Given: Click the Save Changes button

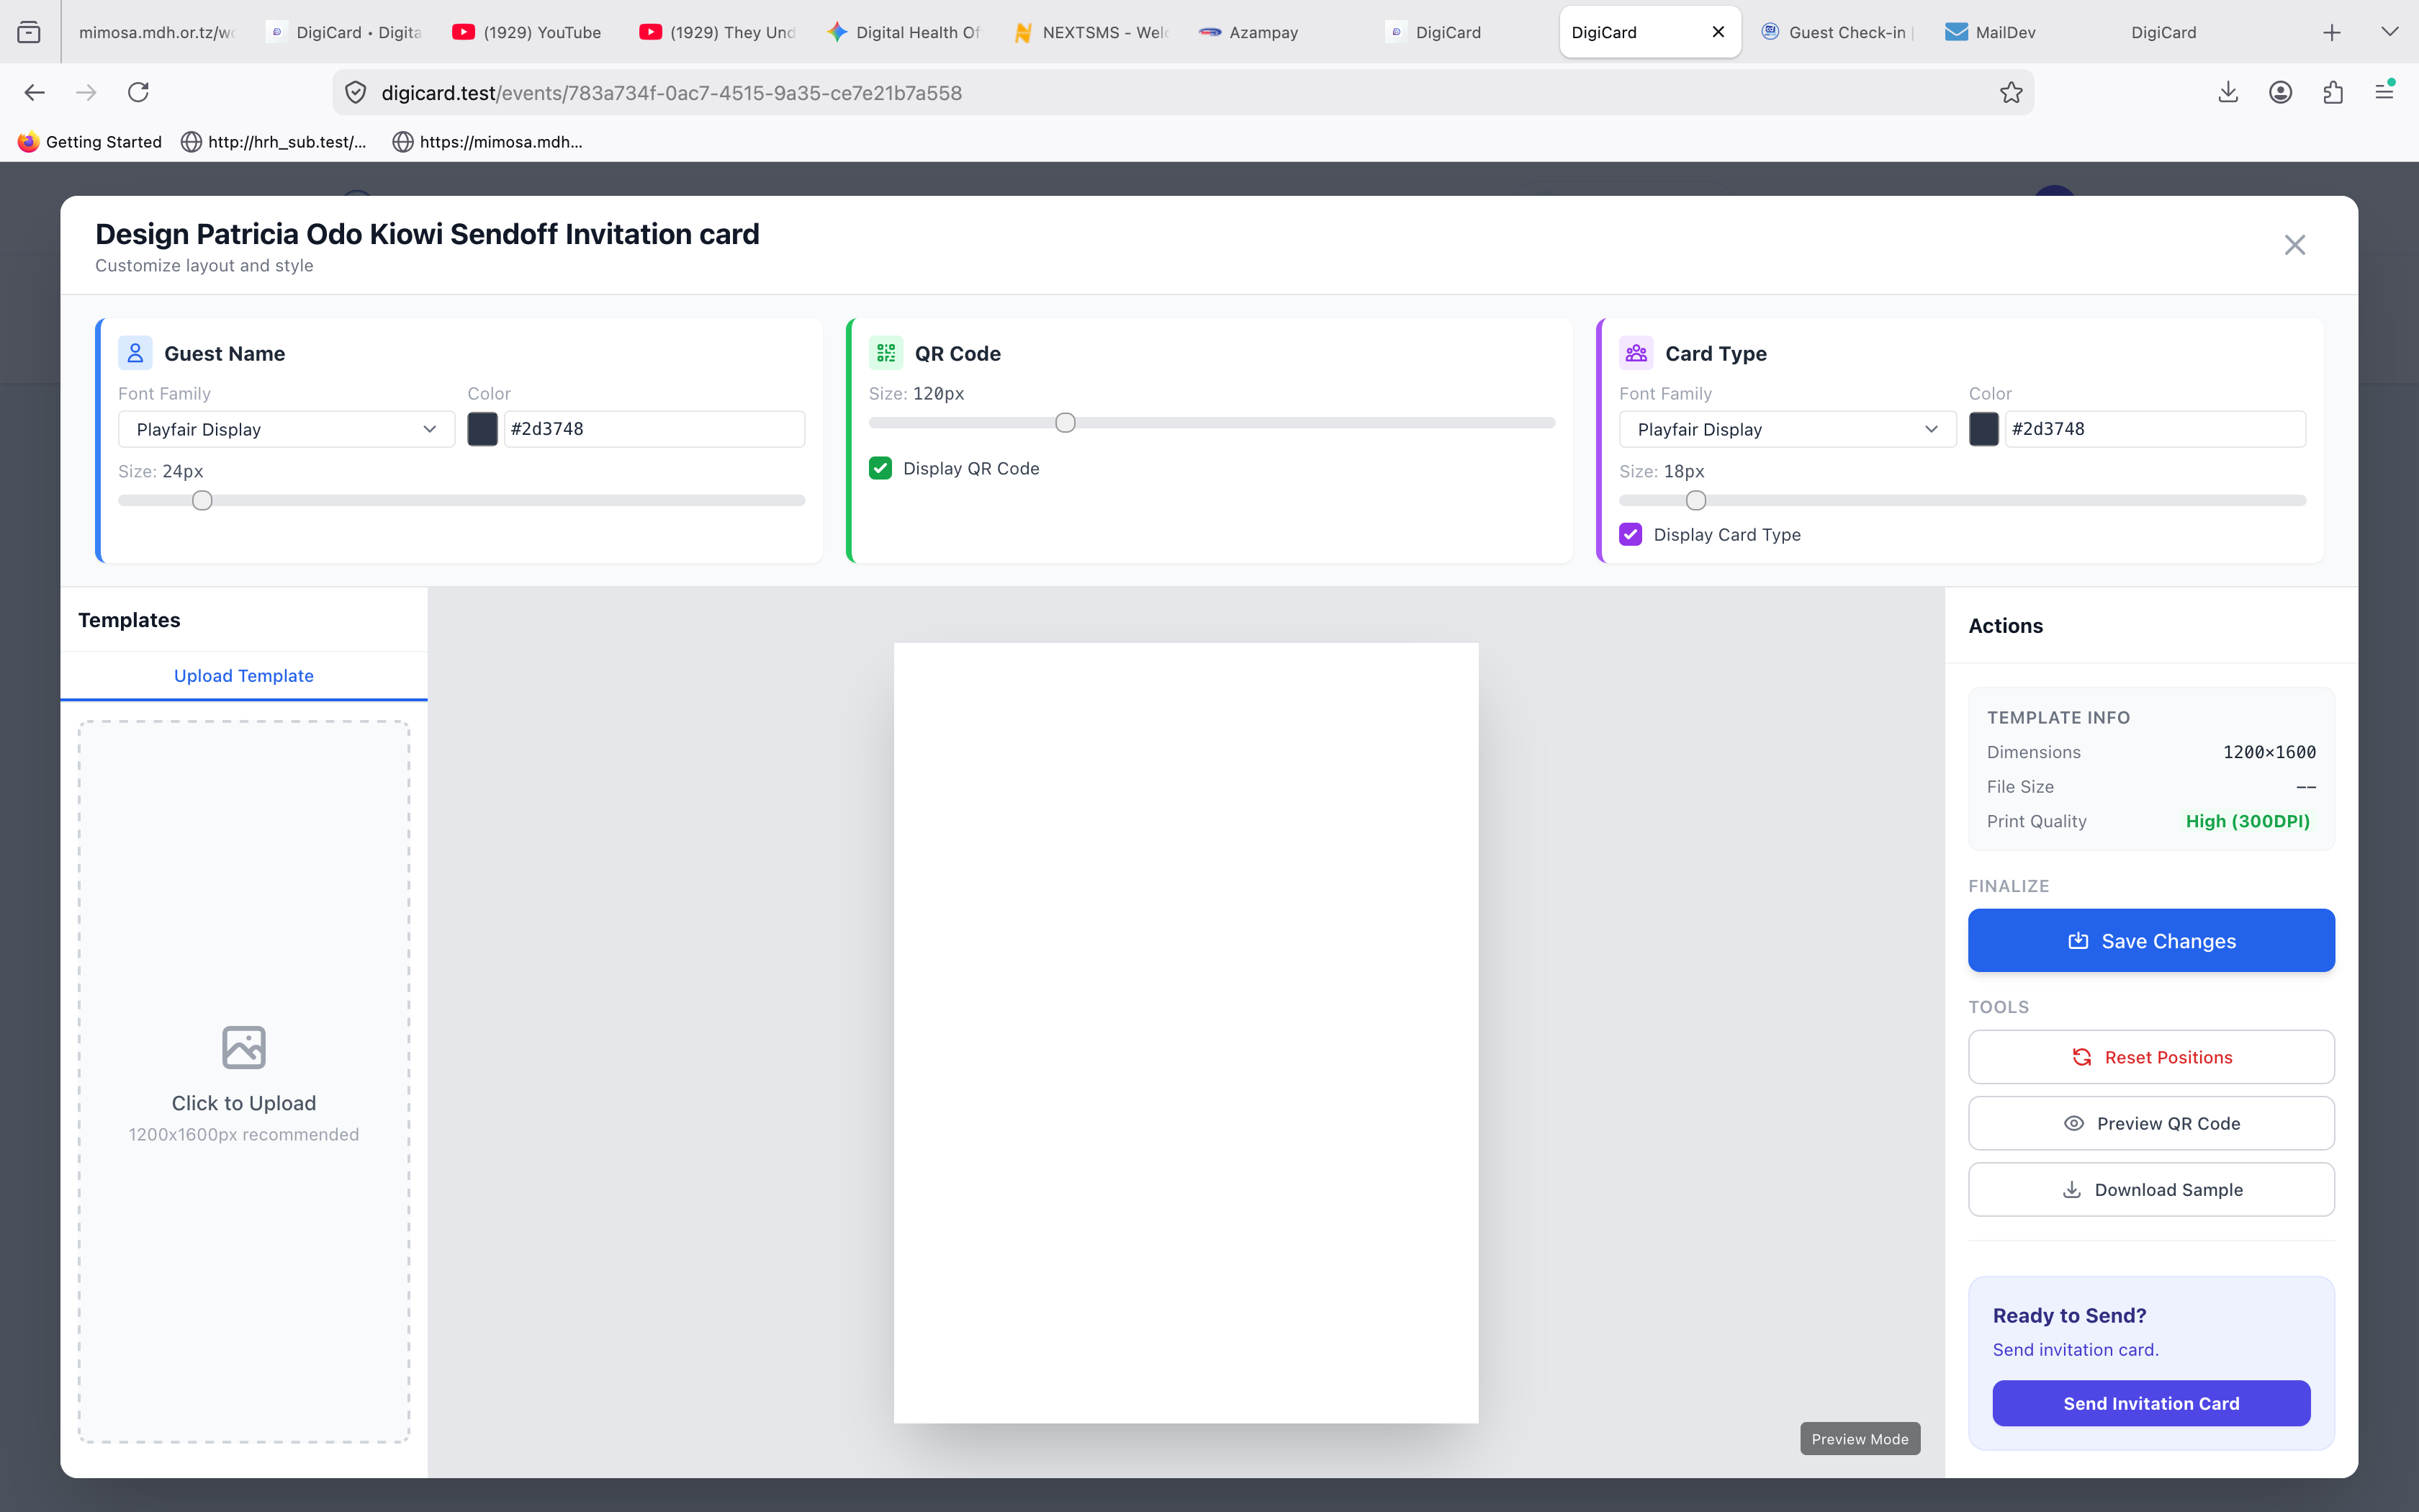Looking at the screenshot, I should [2151, 940].
